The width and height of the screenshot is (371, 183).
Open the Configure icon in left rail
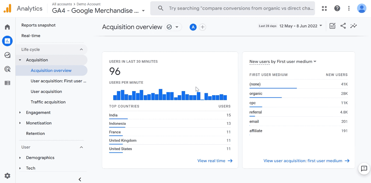[x=7, y=83]
